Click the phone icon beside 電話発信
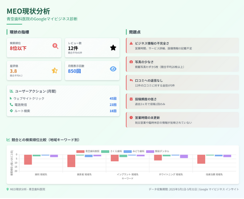 tap(11, 105)
